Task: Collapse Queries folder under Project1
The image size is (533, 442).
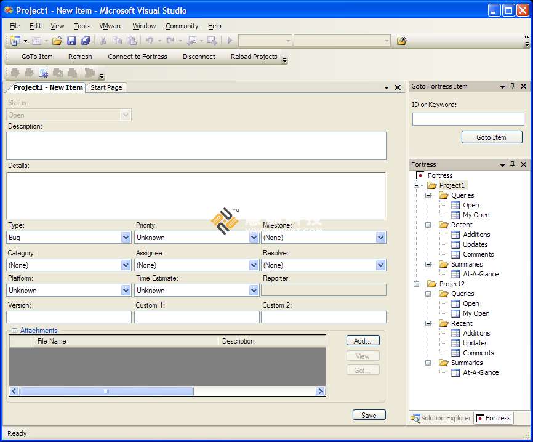Action: (x=428, y=196)
